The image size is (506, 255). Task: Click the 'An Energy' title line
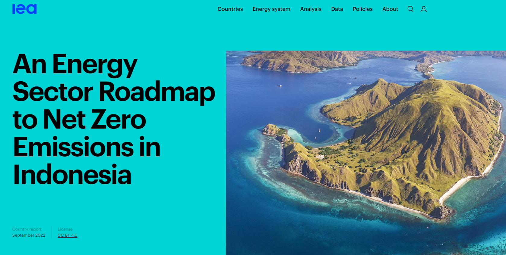75,64
